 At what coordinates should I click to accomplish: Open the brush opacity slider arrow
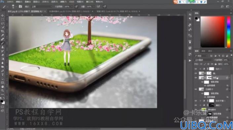point(72,7)
